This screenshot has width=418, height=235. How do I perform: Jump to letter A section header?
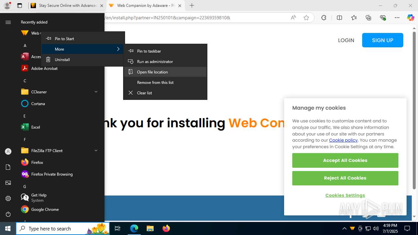25,45
